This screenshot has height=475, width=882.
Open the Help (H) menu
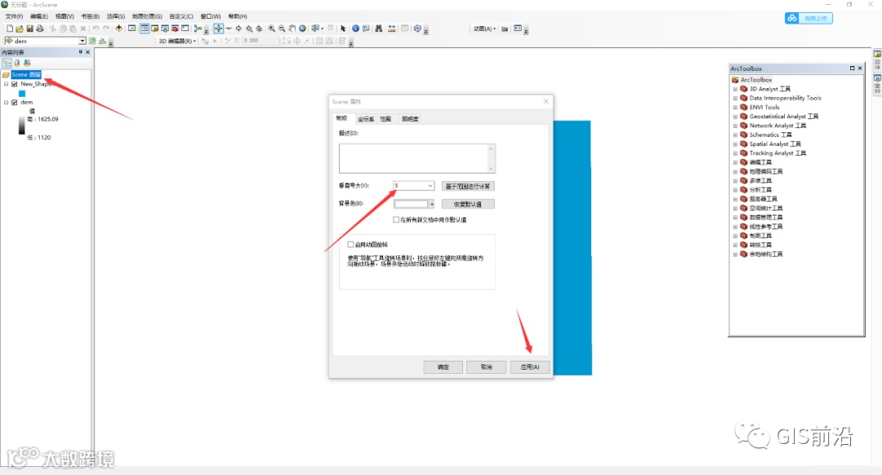point(238,16)
